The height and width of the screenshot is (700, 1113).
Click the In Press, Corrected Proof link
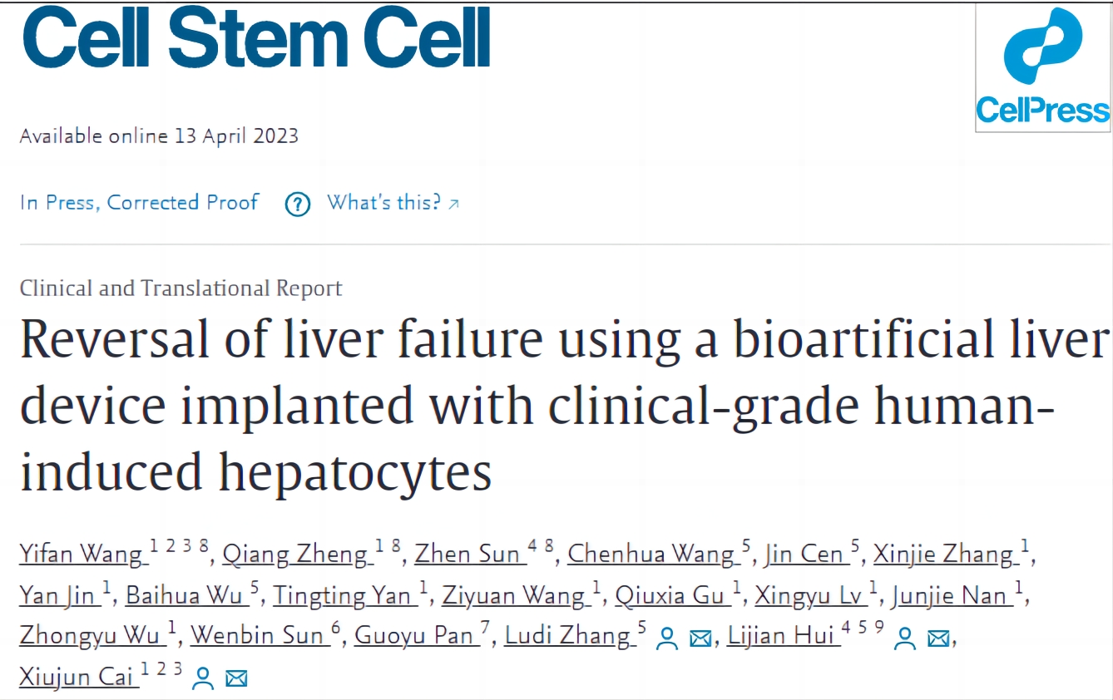139,202
